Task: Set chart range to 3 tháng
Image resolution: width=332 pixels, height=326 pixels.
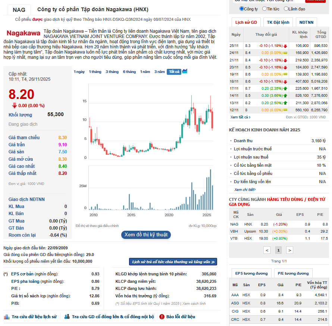Action: pyautogui.click(x=112, y=72)
